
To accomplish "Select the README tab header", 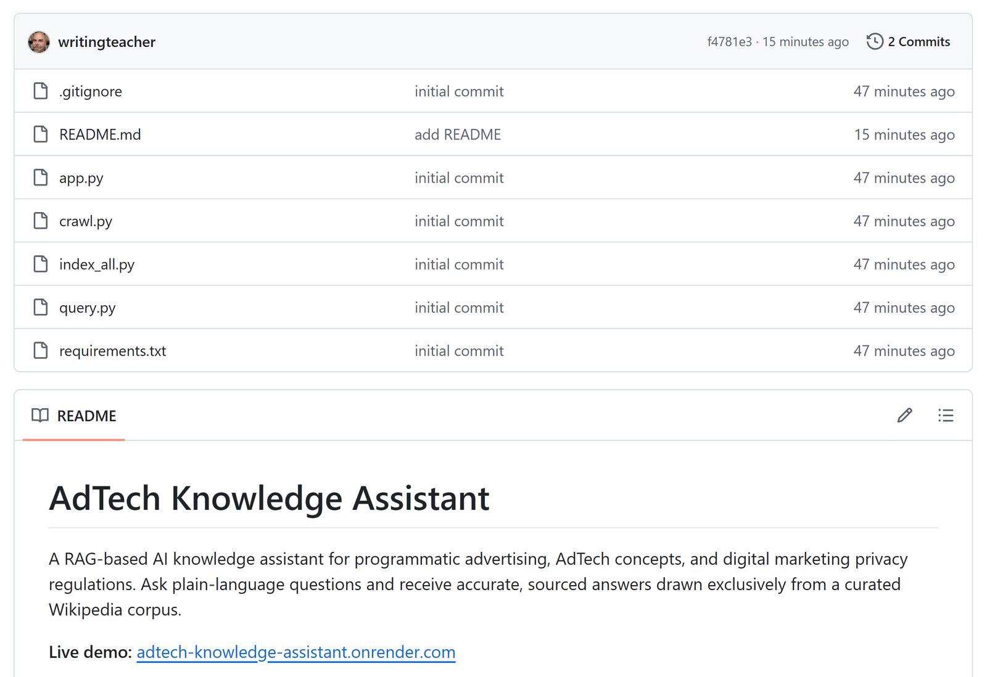I will [x=86, y=416].
